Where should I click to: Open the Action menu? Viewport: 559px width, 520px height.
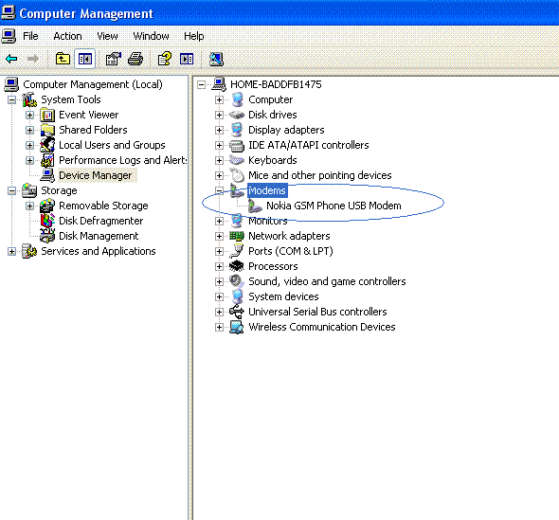pyautogui.click(x=67, y=36)
